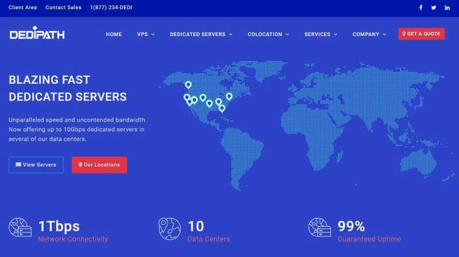Go to the Home menu item
The width and height of the screenshot is (459, 257).
[x=114, y=34]
